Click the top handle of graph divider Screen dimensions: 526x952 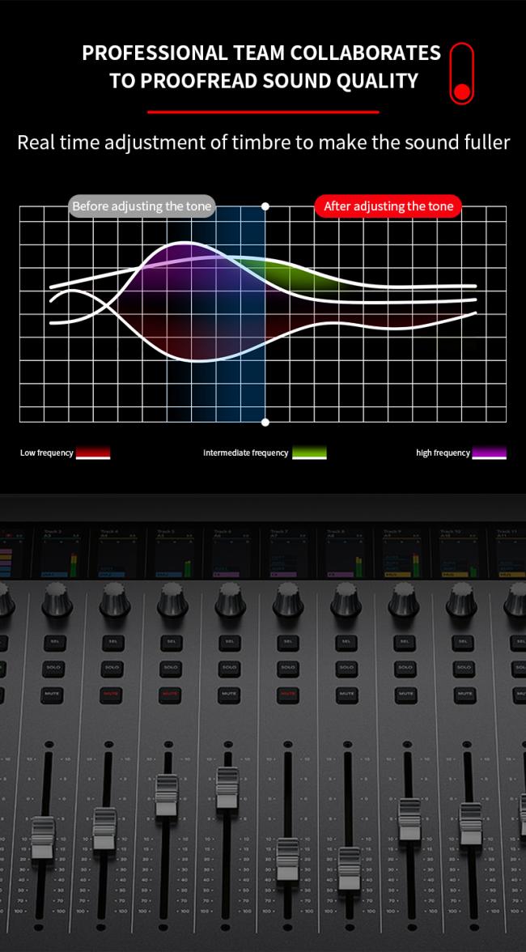[265, 206]
